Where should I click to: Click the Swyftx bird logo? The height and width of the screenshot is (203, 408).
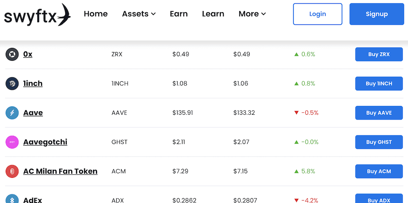(x=37, y=15)
